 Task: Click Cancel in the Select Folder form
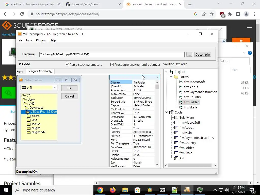(69, 96)
